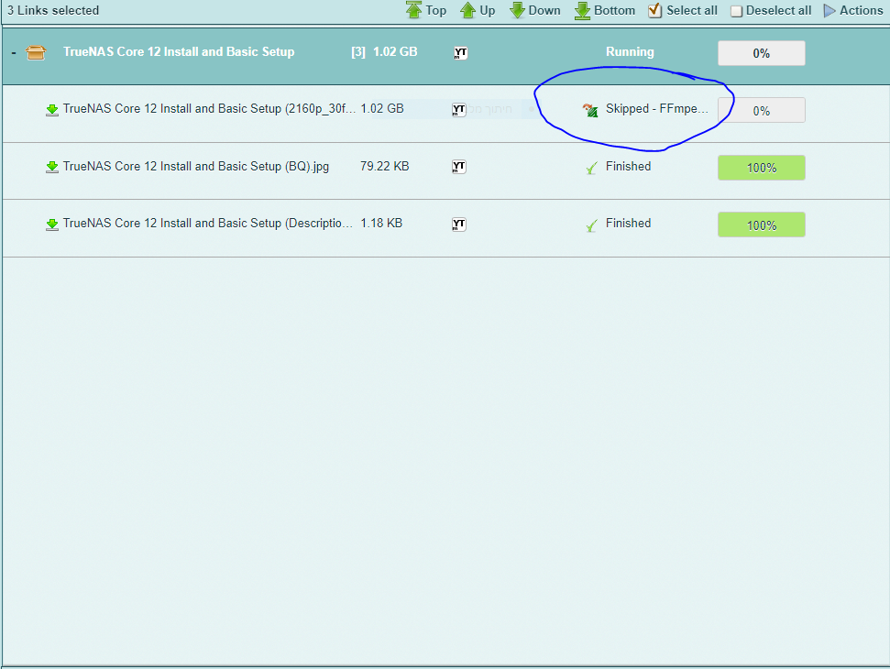Click the Bottom button label
The image size is (890, 669).
tap(615, 10)
